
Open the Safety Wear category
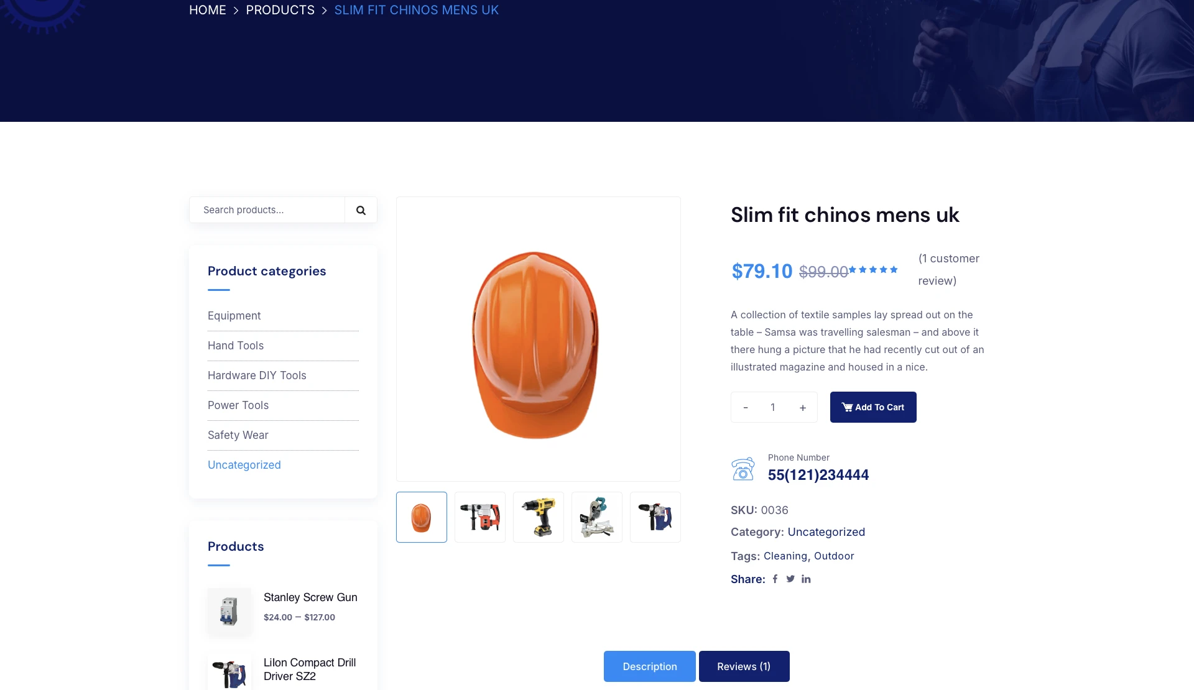tap(238, 435)
